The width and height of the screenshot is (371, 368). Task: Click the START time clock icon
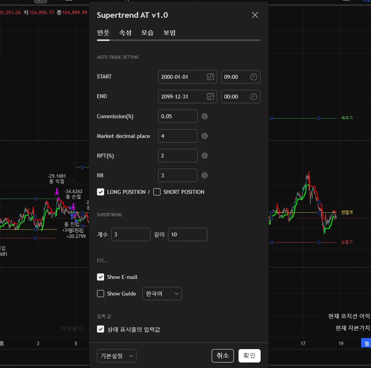tap(254, 77)
